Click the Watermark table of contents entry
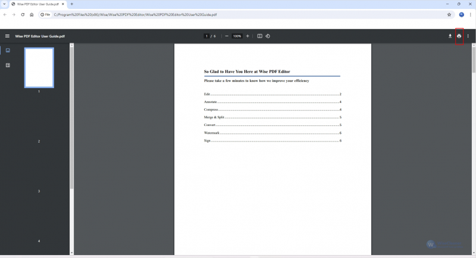 [x=273, y=133]
